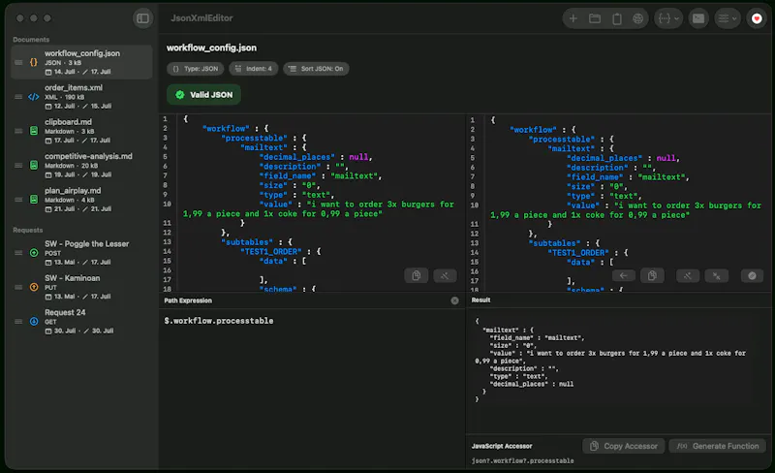Click the globe icon in toolbar
This screenshot has height=473, width=775.
(638, 18)
